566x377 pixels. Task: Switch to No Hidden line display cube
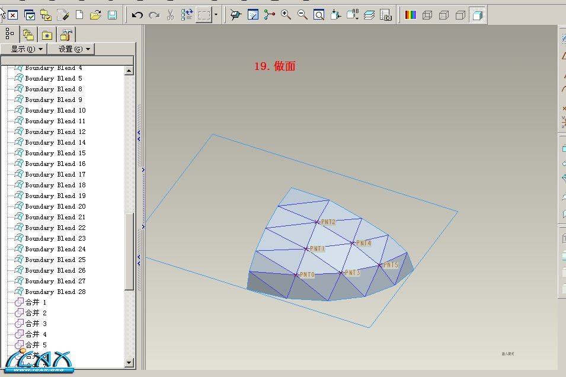click(461, 15)
